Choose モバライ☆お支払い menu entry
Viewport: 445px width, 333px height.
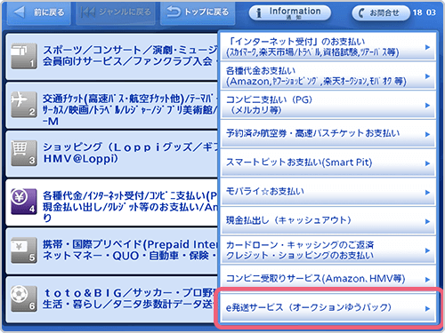point(328,192)
